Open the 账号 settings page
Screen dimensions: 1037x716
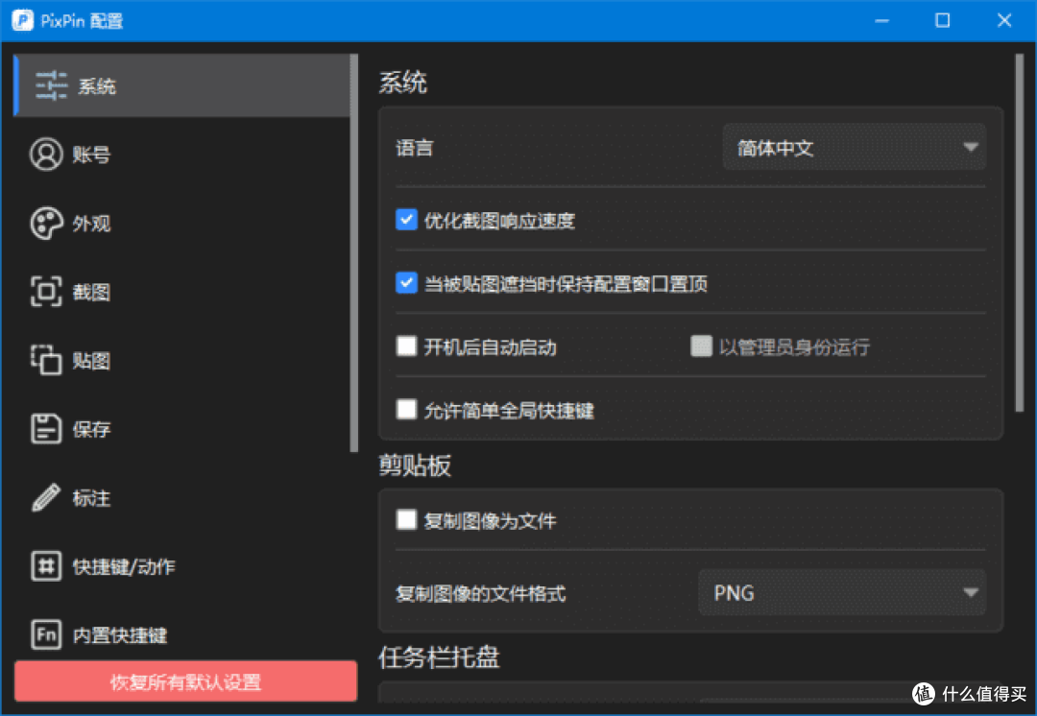91,155
